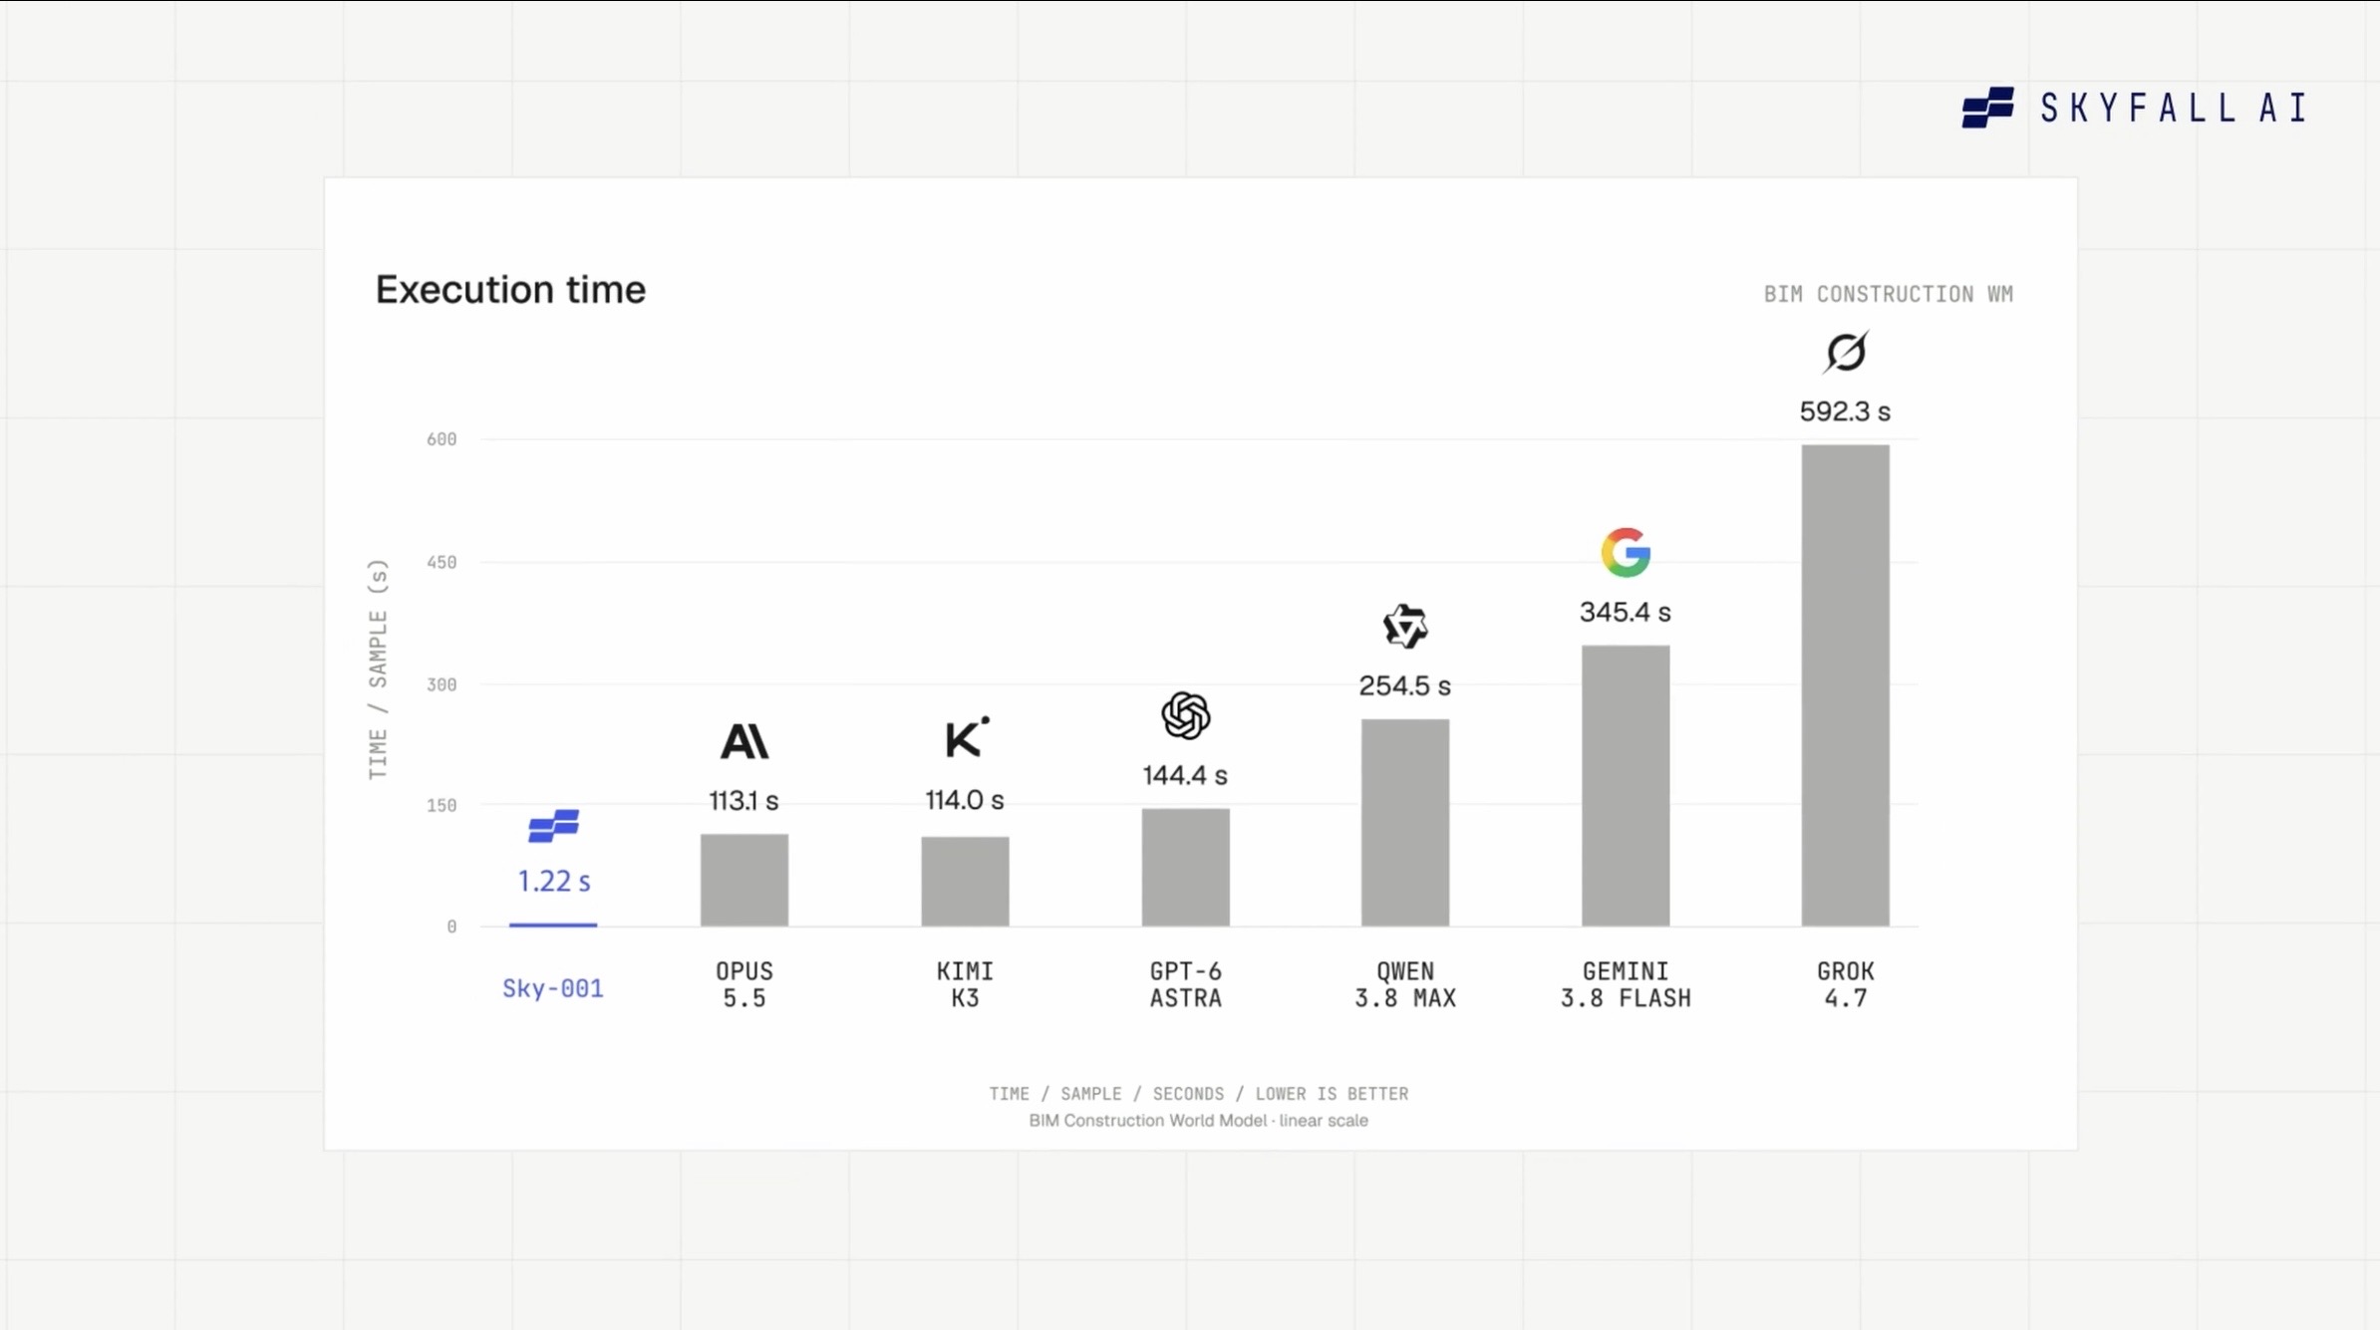Click the 600 y-axis tick label
The image size is (2380, 1330).
point(442,439)
